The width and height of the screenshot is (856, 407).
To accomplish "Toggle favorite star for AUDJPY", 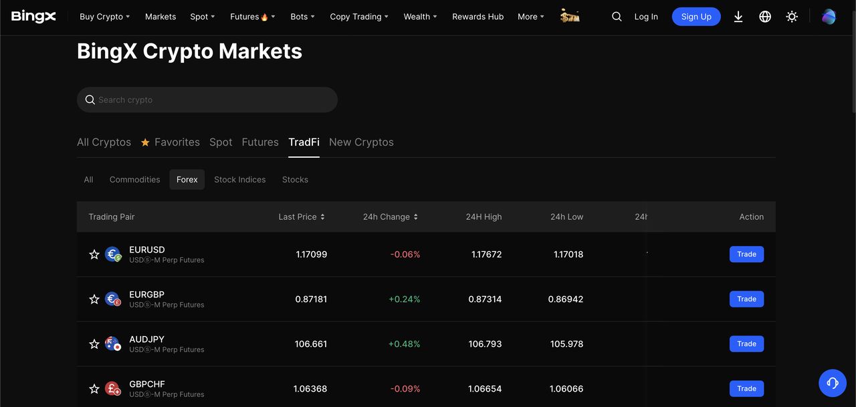I will [x=94, y=344].
